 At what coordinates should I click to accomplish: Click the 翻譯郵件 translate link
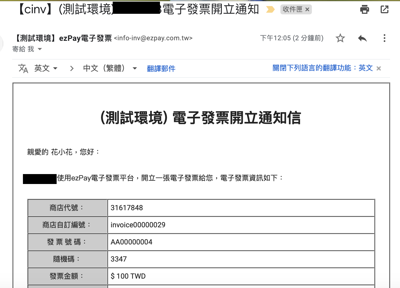tap(161, 68)
